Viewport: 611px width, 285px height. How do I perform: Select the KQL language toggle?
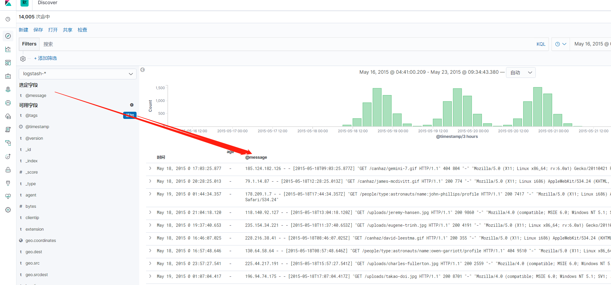pyautogui.click(x=541, y=44)
